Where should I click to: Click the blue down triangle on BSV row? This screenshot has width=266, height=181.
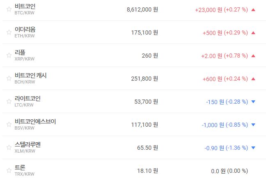(253, 125)
